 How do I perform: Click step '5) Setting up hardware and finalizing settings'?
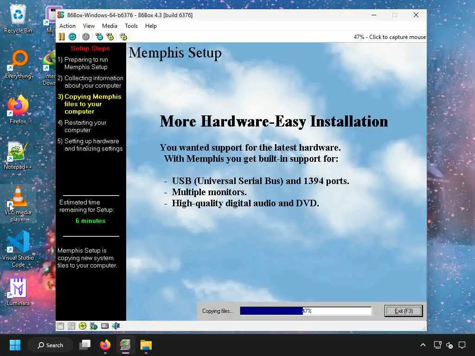click(x=90, y=145)
